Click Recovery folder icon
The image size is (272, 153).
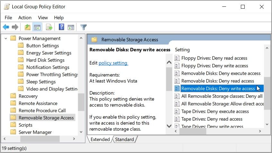13,96
